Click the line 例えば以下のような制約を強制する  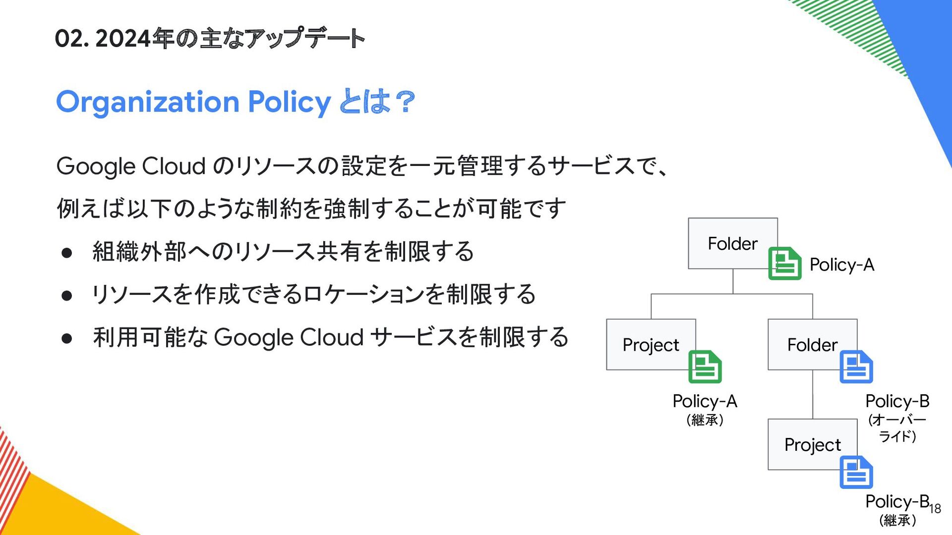(x=311, y=209)
